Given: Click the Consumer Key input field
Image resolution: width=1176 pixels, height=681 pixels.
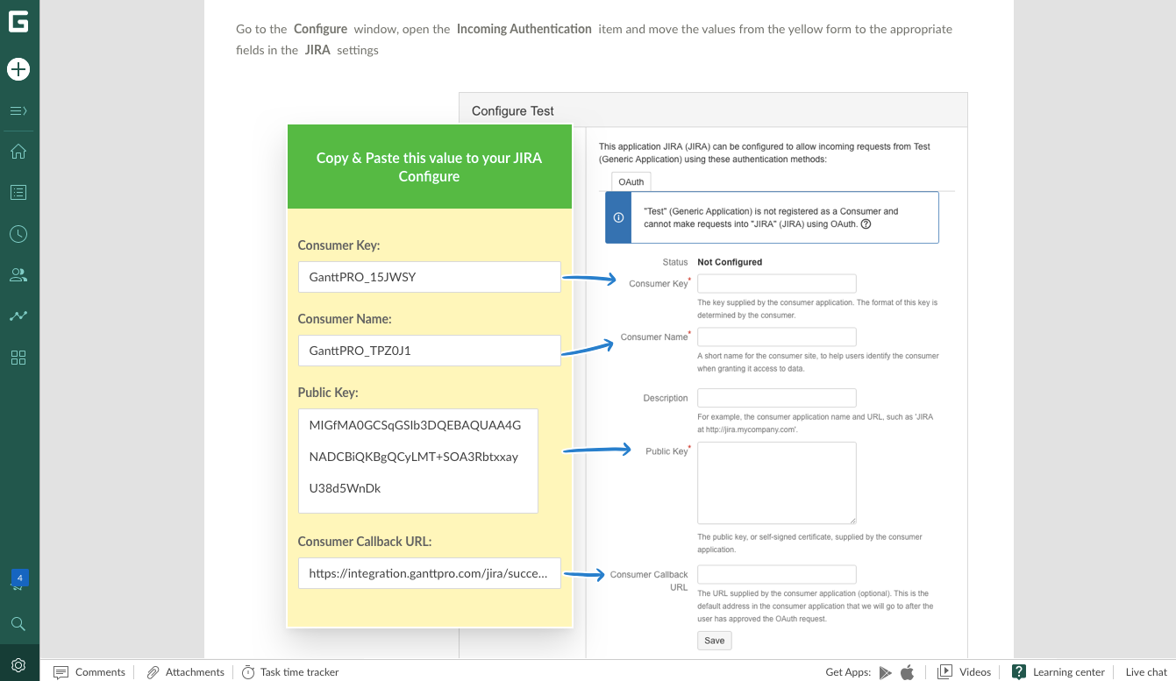Looking at the screenshot, I should (x=776, y=283).
